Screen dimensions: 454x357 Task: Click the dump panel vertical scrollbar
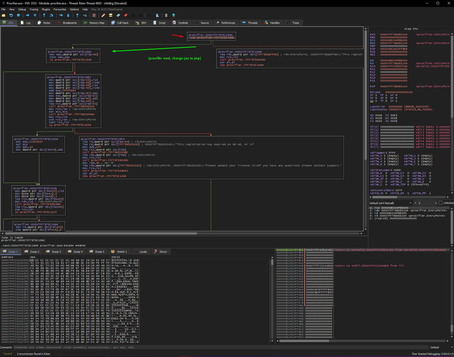(272, 299)
